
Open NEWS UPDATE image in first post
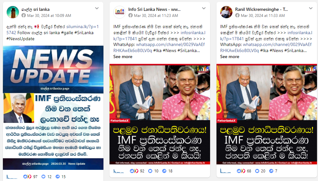tap(53, 108)
